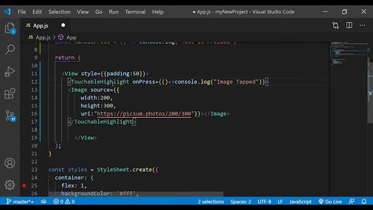Open the Selection menu
Viewport: 373px width, 210px height.
pos(59,12)
